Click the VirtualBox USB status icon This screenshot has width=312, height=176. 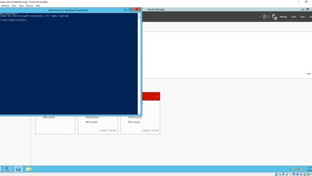[287, 175]
